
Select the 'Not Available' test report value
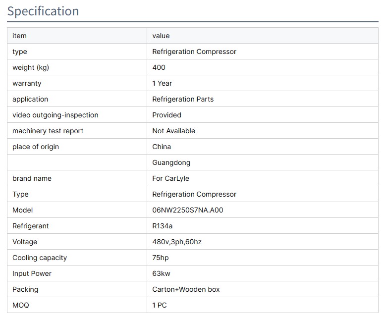pos(173,131)
